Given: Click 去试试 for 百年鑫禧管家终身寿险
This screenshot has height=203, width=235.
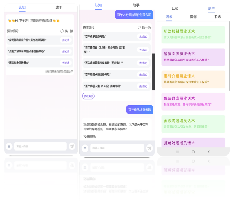Looking at the screenshot, I should click(143, 63).
